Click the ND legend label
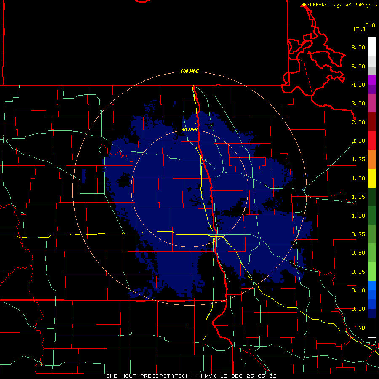The width and height of the screenshot is (379, 379). click(362, 328)
